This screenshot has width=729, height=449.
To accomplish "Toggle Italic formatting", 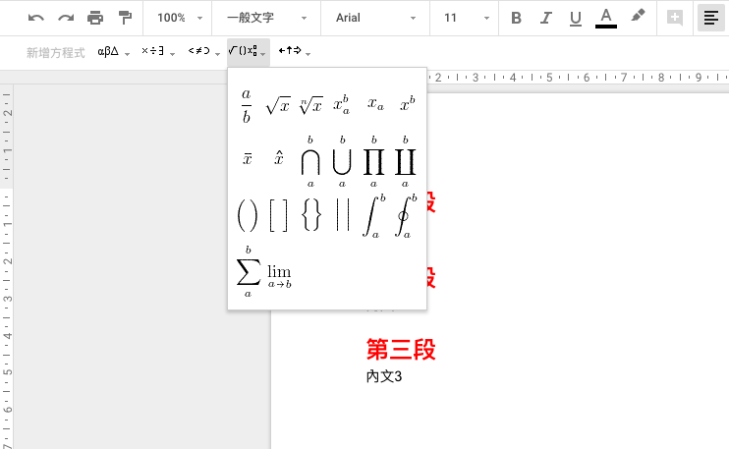I will (546, 18).
